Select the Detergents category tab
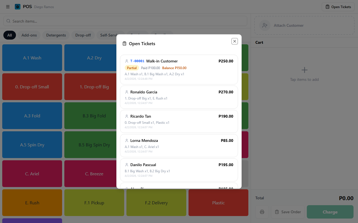 tap(56, 35)
